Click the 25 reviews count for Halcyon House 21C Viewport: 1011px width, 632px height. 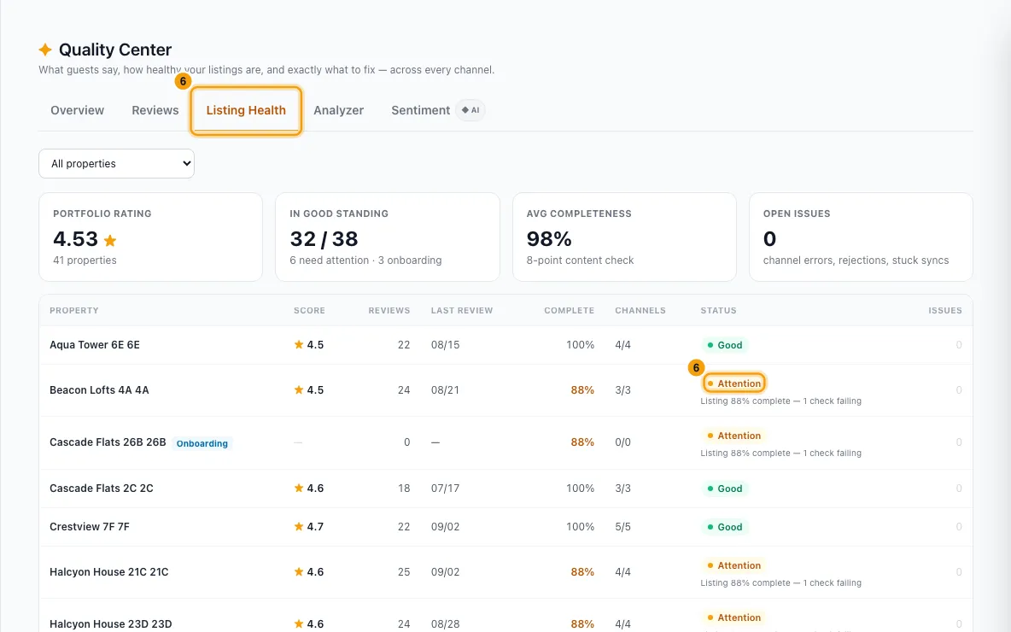(404, 572)
